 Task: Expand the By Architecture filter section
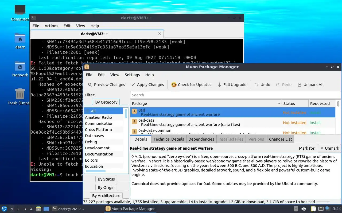click(x=106, y=196)
